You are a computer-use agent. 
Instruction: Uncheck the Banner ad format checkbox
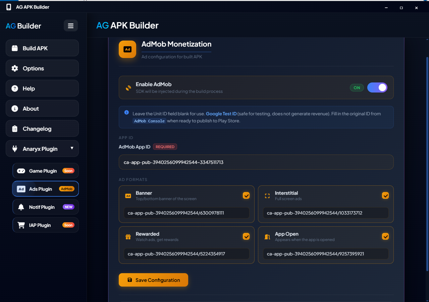pyautogui.click(x=246, y=195)
